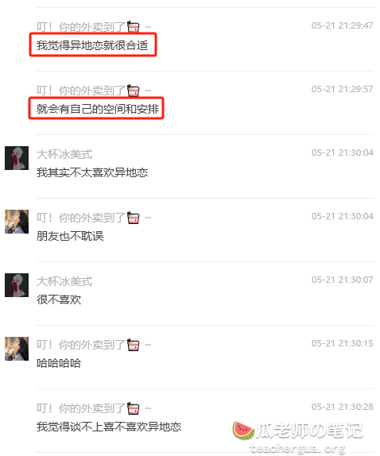Screen dimensions: 380x456
Task: Click avatar beside 哈哈哈哈 message
Action: [17, 349]
